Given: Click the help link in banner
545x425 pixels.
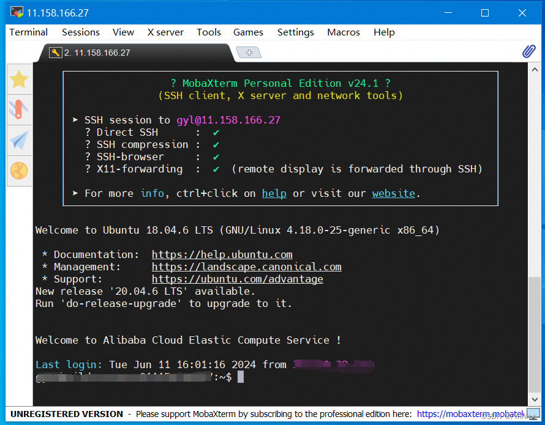Looking at the screenshot, I should [274, 193].
